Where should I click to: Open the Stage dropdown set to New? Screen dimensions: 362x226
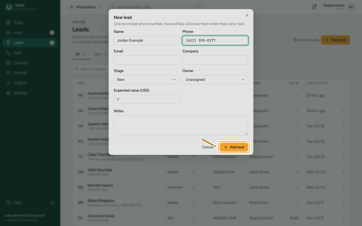(147, 80)
